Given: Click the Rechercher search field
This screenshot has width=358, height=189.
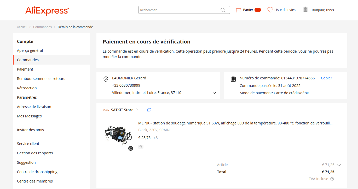Looking at the screenshot, I should 178,10.
